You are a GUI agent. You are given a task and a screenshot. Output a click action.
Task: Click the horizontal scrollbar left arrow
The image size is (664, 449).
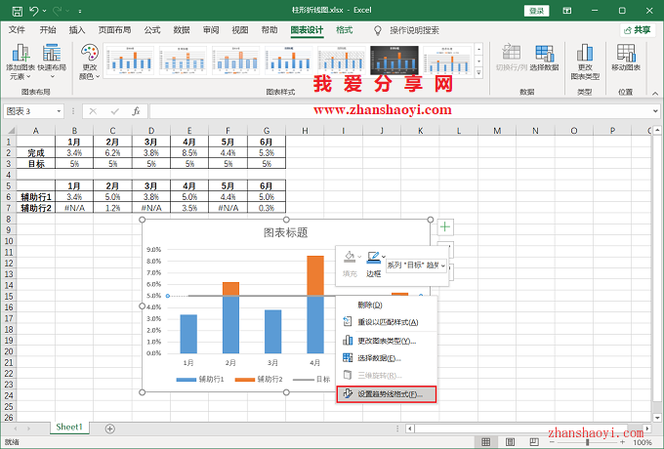point(409,429)
